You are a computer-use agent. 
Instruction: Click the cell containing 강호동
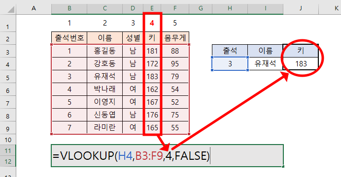coord(104,64)
